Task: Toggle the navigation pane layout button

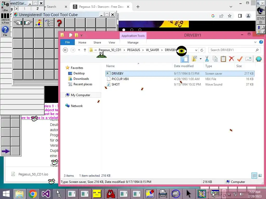Action: (x=185, y=59)
